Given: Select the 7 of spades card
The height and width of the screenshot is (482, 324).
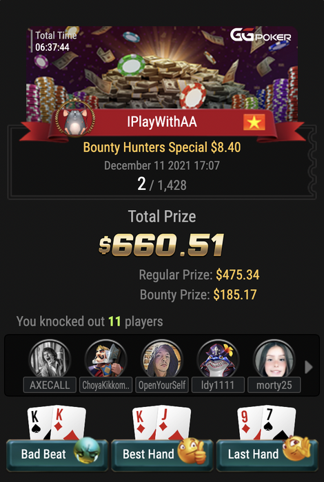Looking at the screenshot, I should coord(279,423).
